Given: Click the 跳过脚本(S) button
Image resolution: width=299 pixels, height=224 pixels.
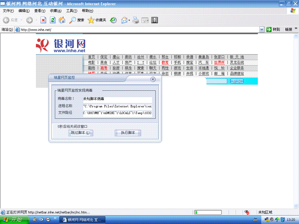Looking at the screenshot, I should [81, 133].
